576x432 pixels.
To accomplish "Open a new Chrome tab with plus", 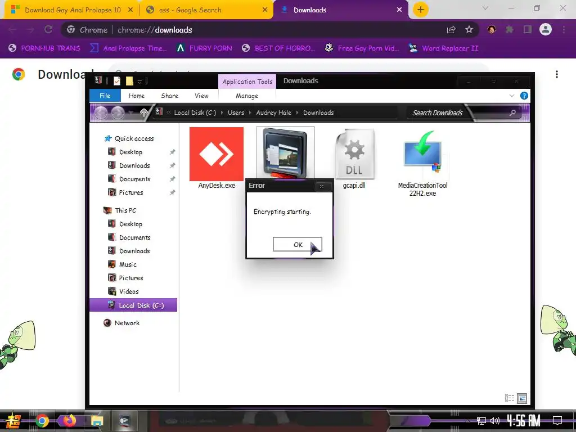I will 421,10.
